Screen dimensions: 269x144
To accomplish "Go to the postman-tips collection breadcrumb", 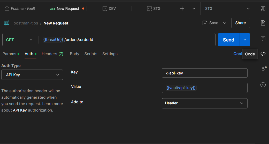I will (26, 23).
